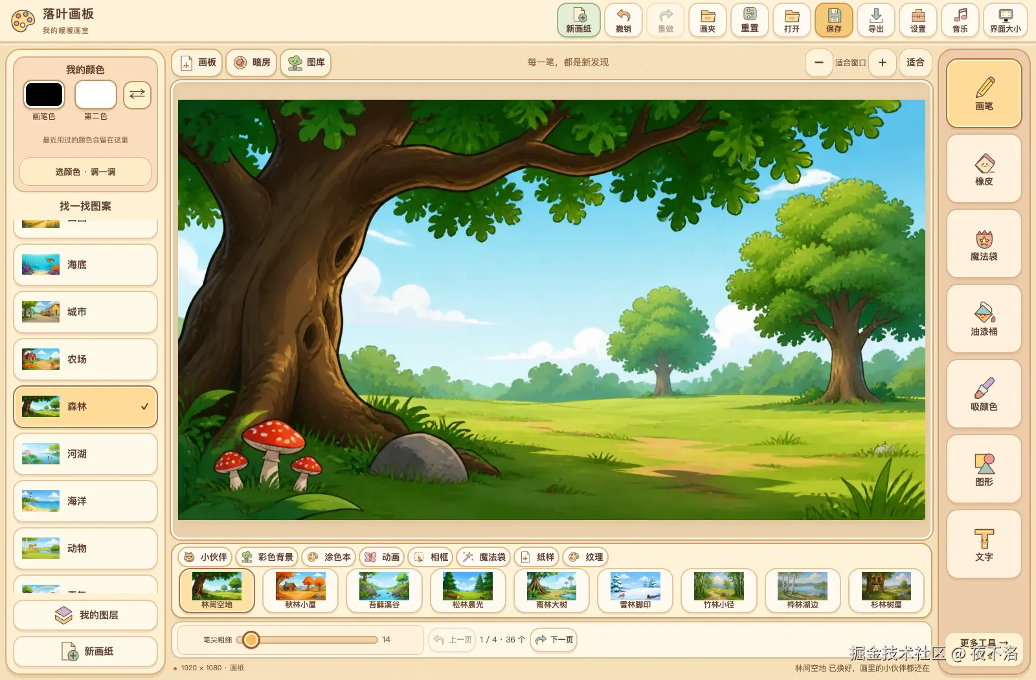Adjust the 笔尖粗细 brush size slider
The width and height of the screenshot is (1036, 680).
(308, 640)
